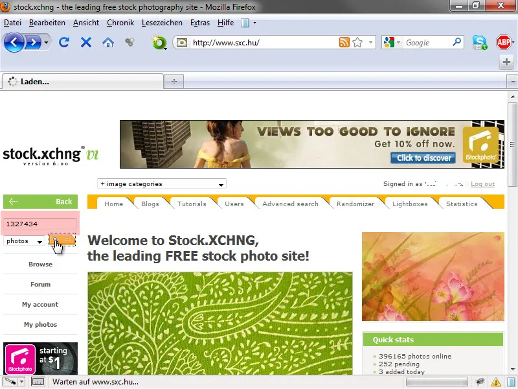Select the 'Laden...' tab
The height and width of the screenshot is (389, 518).
point(83,82)
